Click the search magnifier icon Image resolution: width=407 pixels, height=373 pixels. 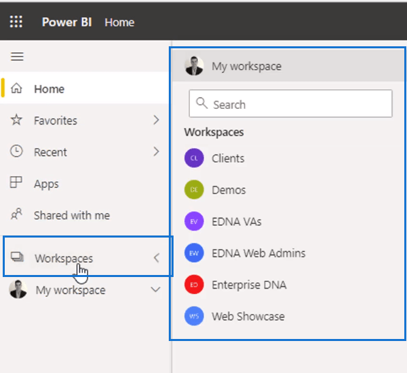tap(201, 103)
